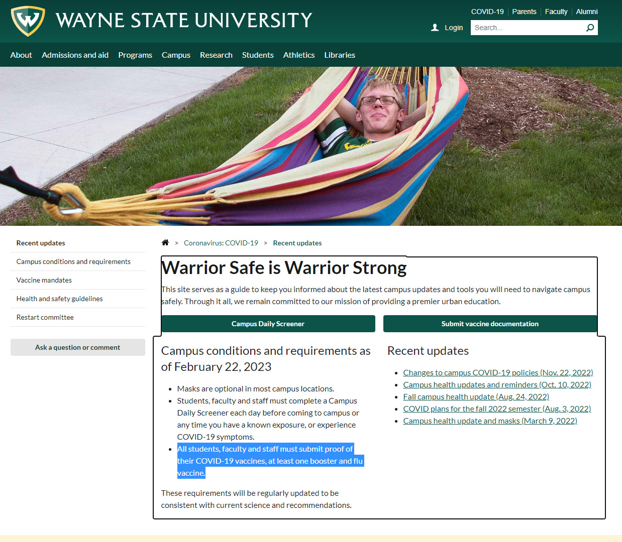Open the Research menu
Viewport: 622px width, 542px height.
pos(216,55)
